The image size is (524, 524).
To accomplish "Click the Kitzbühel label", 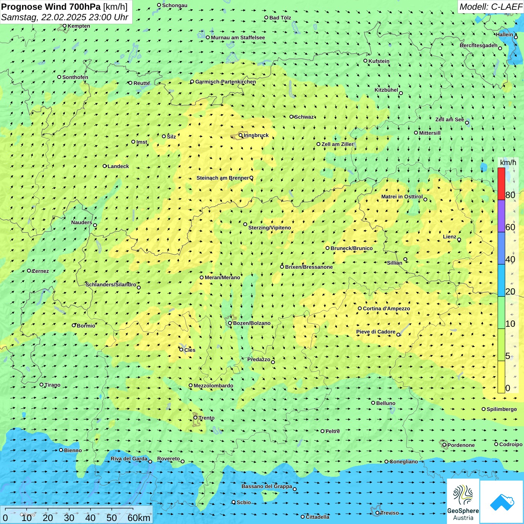I will 386,90.
